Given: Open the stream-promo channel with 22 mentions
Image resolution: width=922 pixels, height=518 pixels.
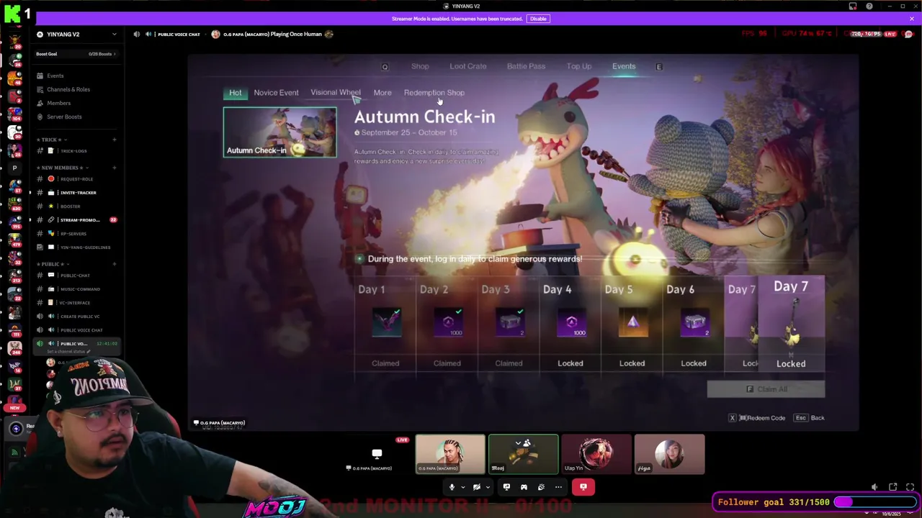Looking at the screenshot, I should pos(76,220).
